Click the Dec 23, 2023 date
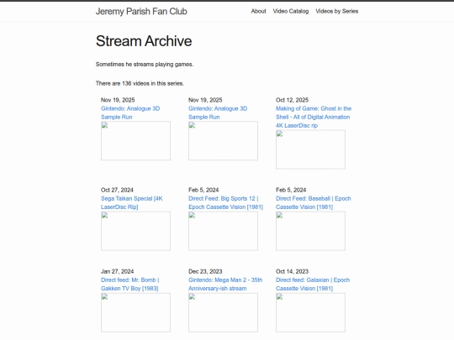The width and height of the screenshot is (454, 340). tap(205, 271)
